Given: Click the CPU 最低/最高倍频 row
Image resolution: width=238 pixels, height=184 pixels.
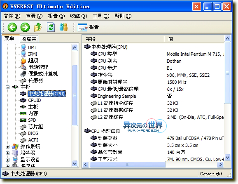Looking at the screenshot, I should coord(153,89).
